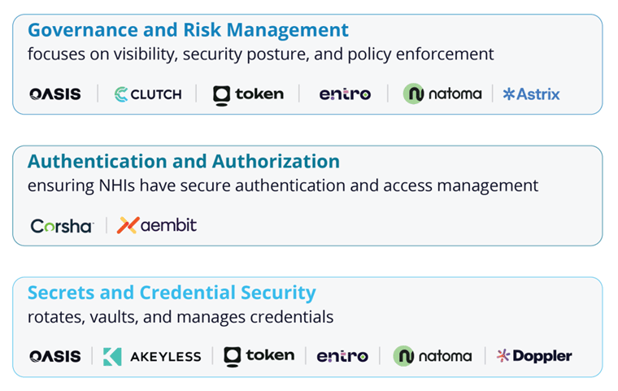
Task: Open the Aembit logo
Action: [156, 225]
